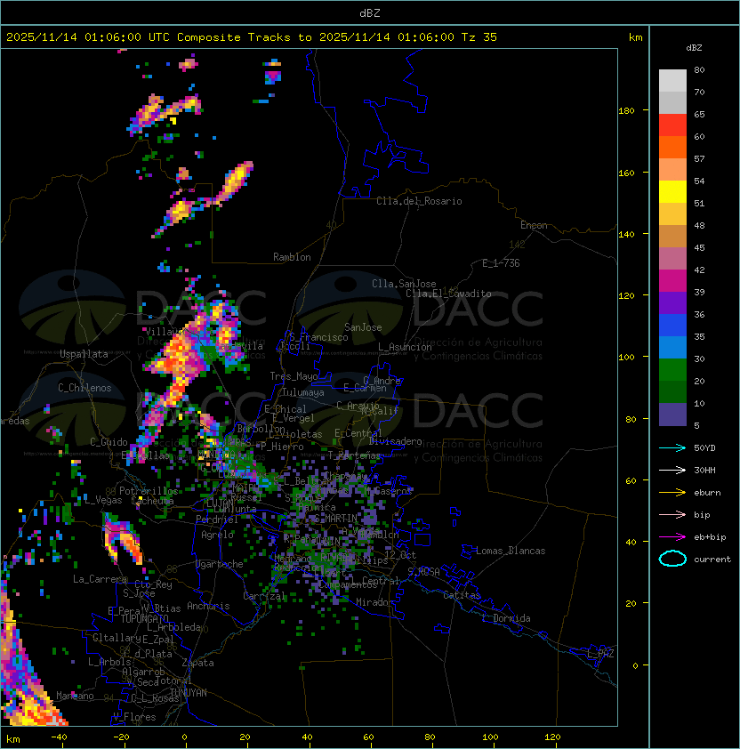Click the La_Carrera place label
Screen dimensions: 740x749
point(101,579)
